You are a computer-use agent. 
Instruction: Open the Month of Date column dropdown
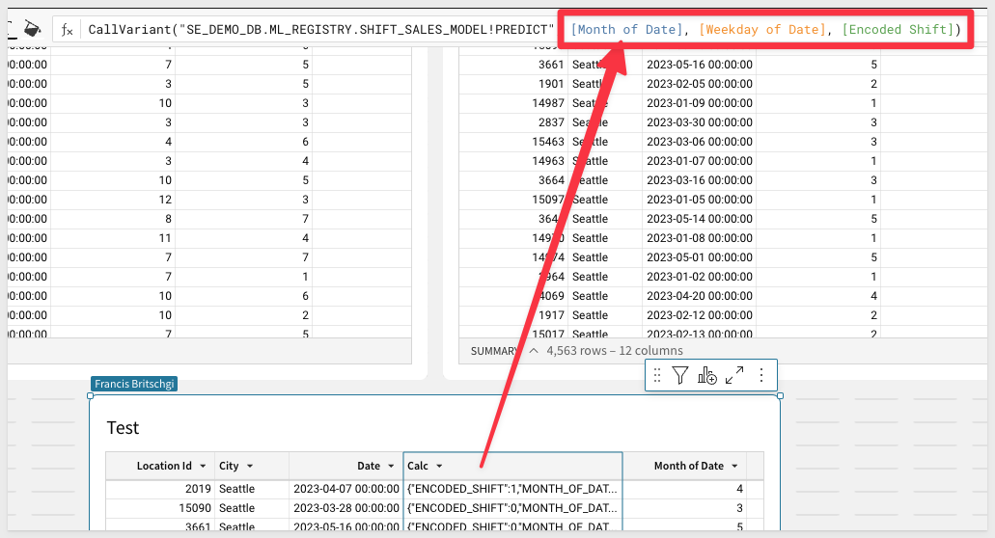coord(734,466)
